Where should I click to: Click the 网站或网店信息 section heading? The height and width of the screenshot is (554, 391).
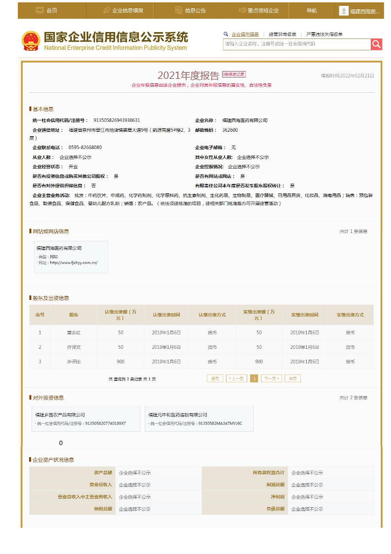(51, 231)
